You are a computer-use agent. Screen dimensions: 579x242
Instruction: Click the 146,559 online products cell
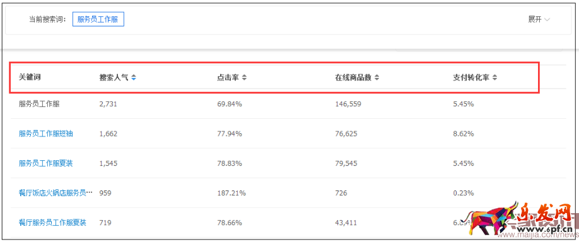pos(348,104)
